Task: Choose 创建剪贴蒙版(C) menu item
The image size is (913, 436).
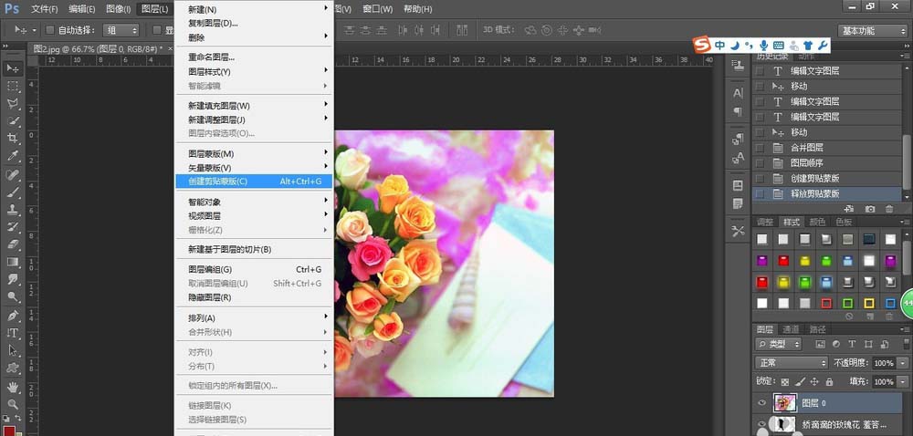Action: [255, 182]
